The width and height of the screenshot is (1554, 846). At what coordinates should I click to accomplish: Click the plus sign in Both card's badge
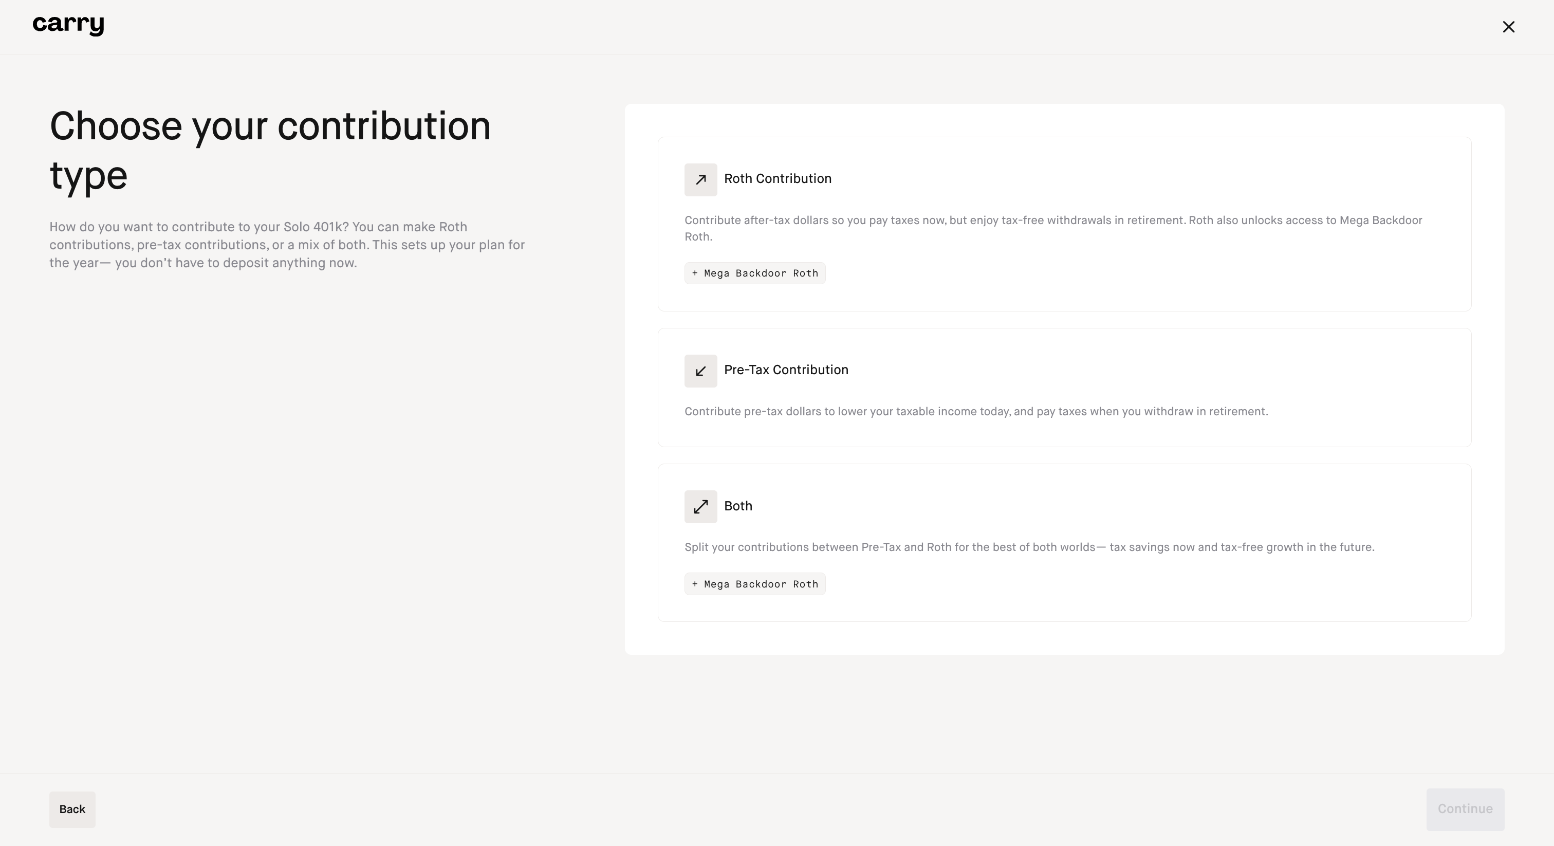(695, 584)
